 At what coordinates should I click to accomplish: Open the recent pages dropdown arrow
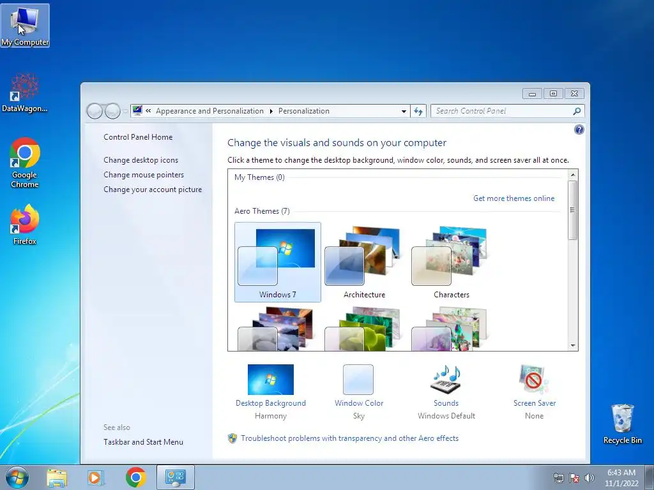click(x=125, y=112)
